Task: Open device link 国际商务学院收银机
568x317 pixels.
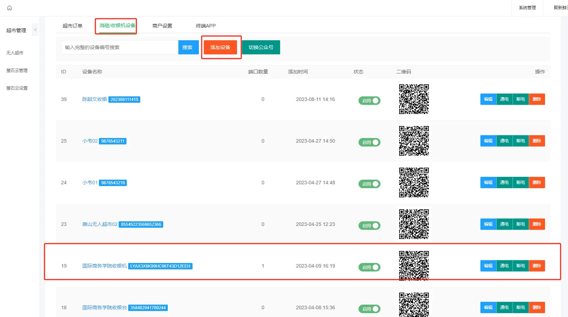Action: pos(105,266)
